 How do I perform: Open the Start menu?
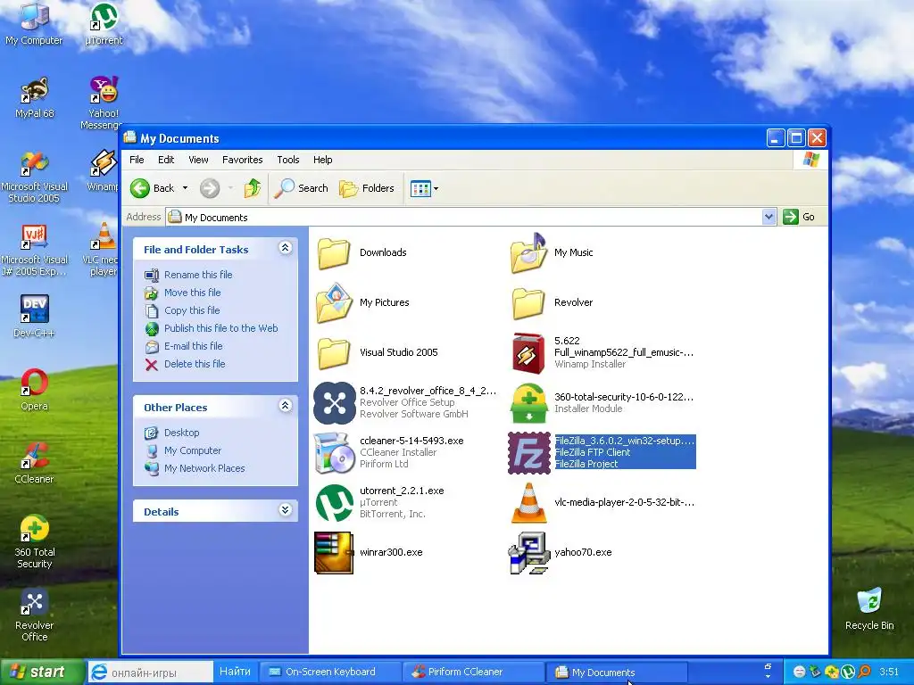pos(43,672)
